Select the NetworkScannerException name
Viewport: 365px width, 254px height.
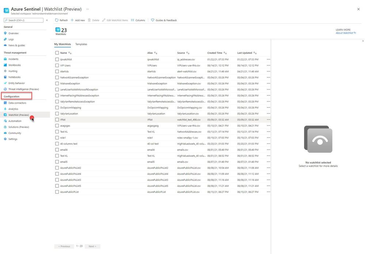pos(74,77)
